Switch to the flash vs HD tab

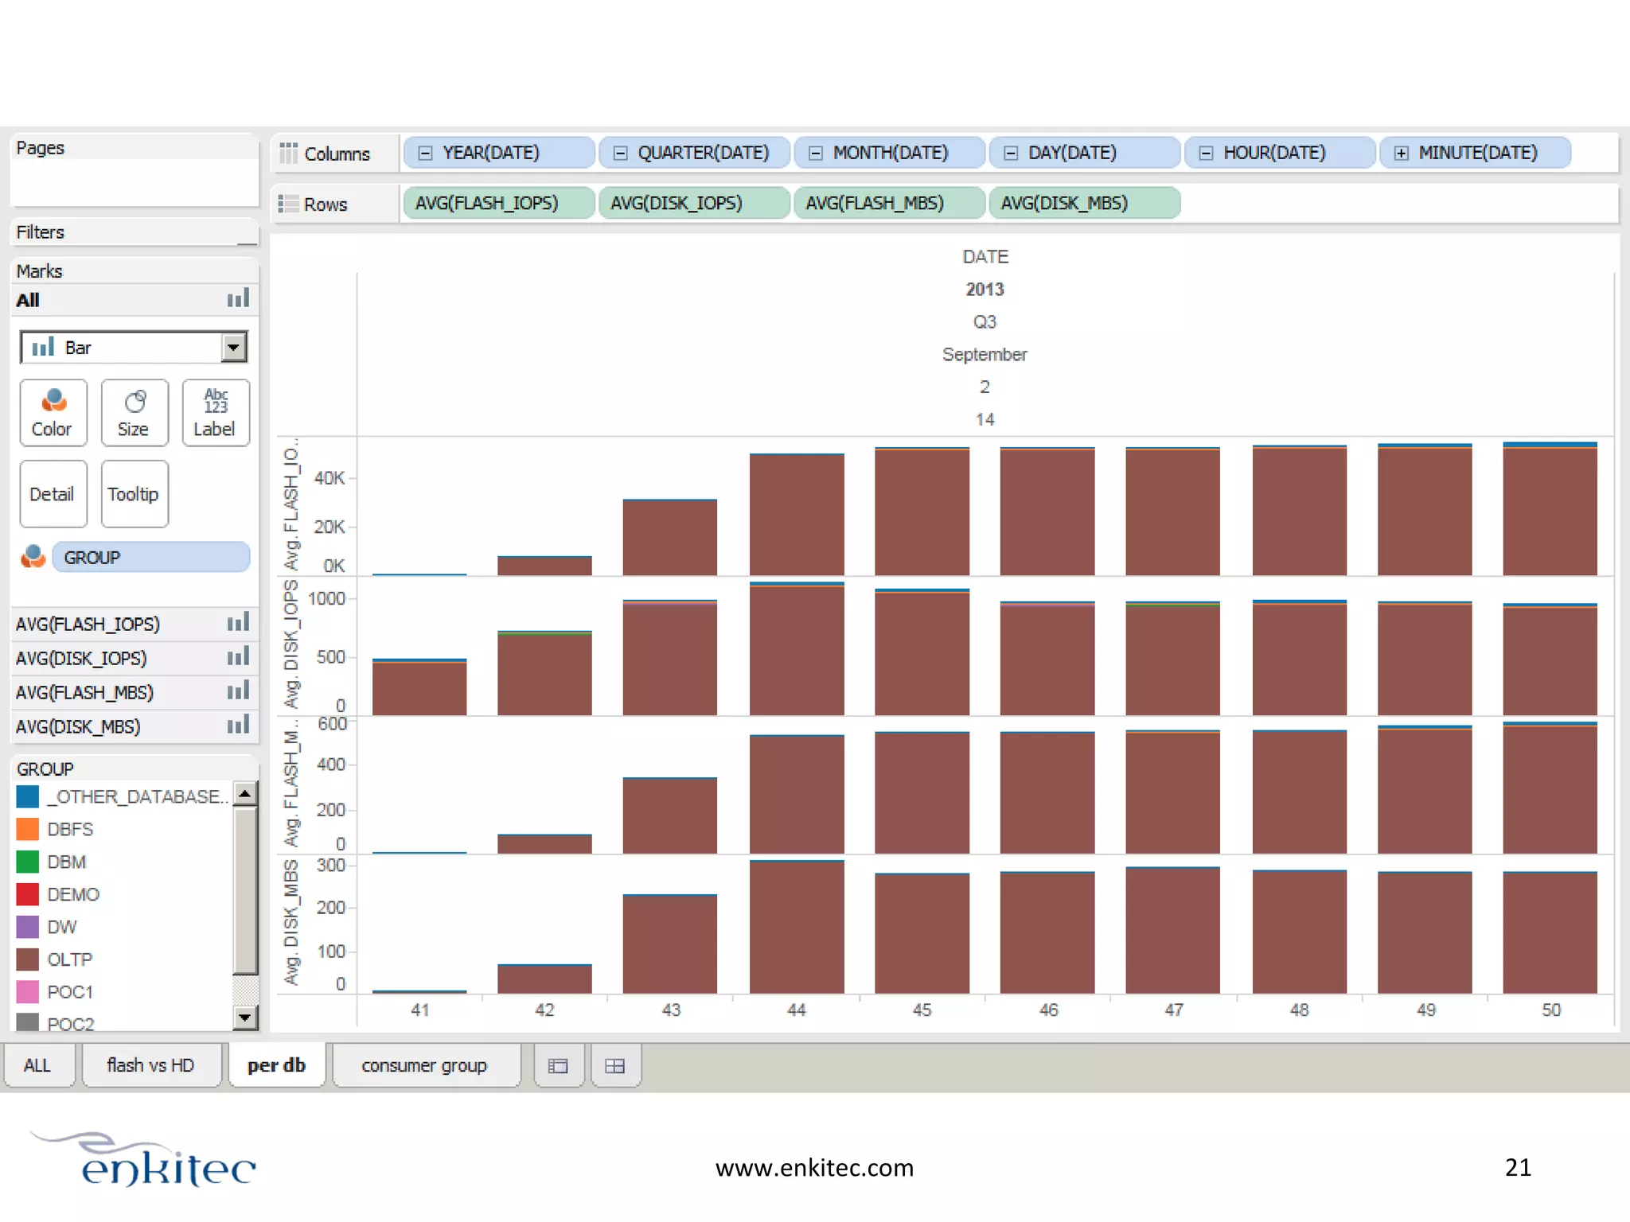(150, 1065)
